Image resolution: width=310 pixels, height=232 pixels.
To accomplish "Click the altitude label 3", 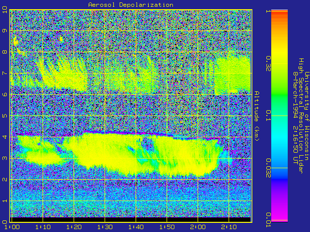I will (x=4, y=158).
